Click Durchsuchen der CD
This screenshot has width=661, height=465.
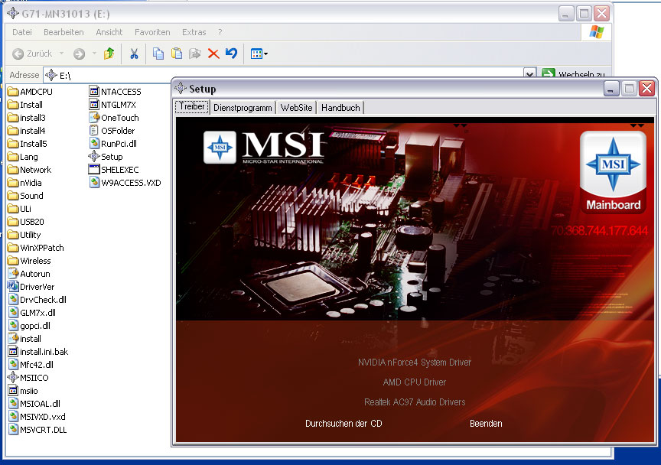click(344, 423)
